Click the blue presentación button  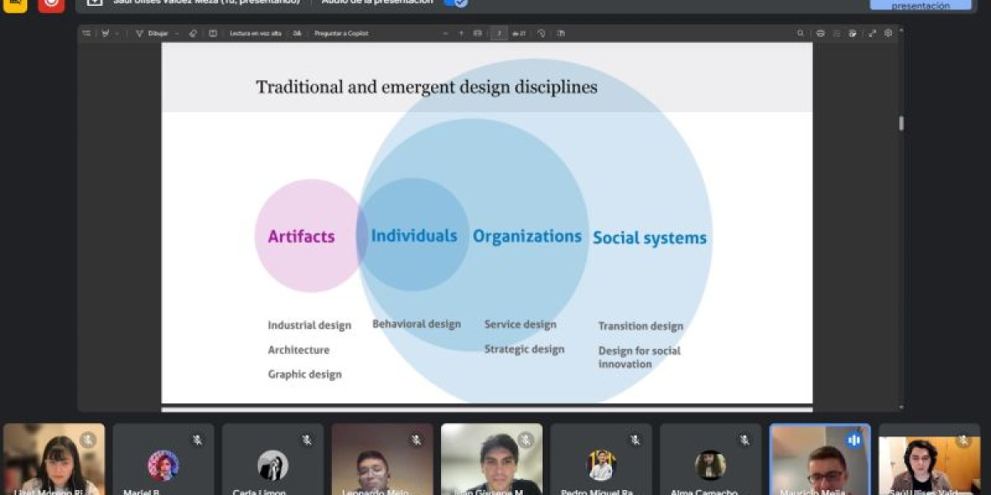click(920, 5)
